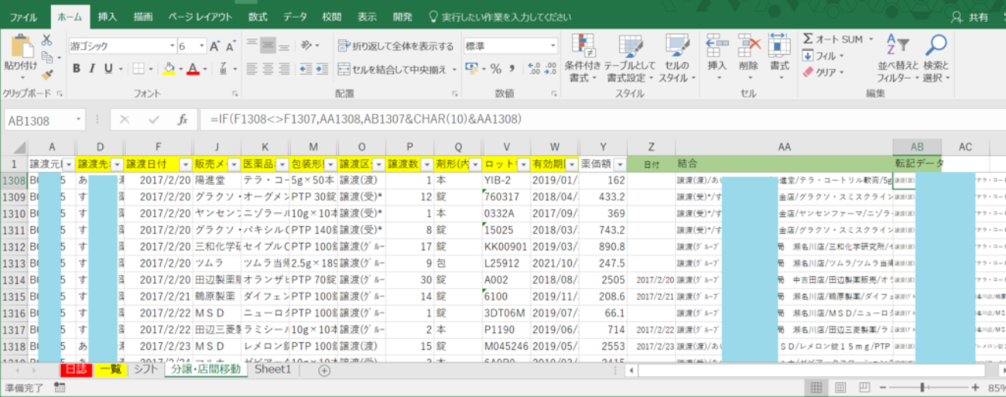The image size is (1006, 397).
Task: Select the Format Painter brush icon
Action: 46,75
